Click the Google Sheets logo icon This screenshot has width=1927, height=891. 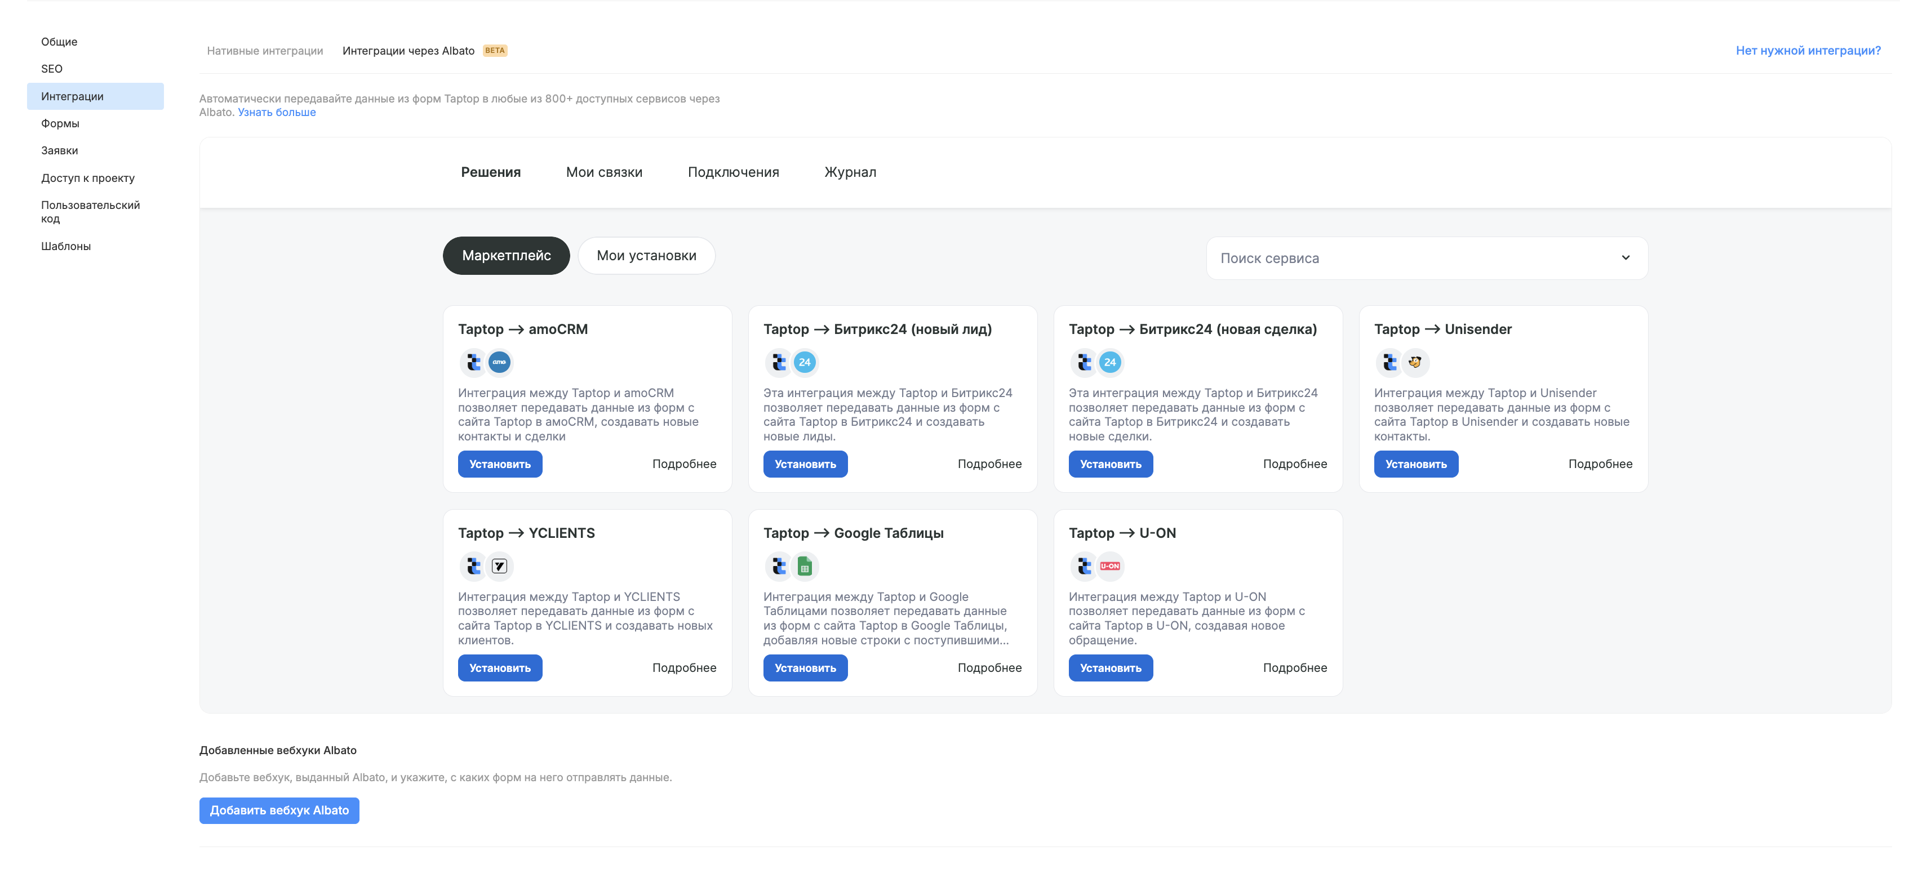804,567
